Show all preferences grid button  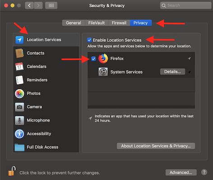coord(51,5)
